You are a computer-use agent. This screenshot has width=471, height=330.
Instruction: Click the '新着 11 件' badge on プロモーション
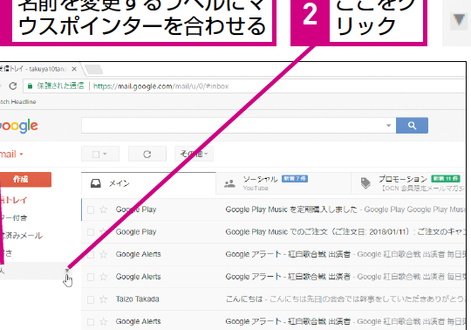[x=446, y=179]
